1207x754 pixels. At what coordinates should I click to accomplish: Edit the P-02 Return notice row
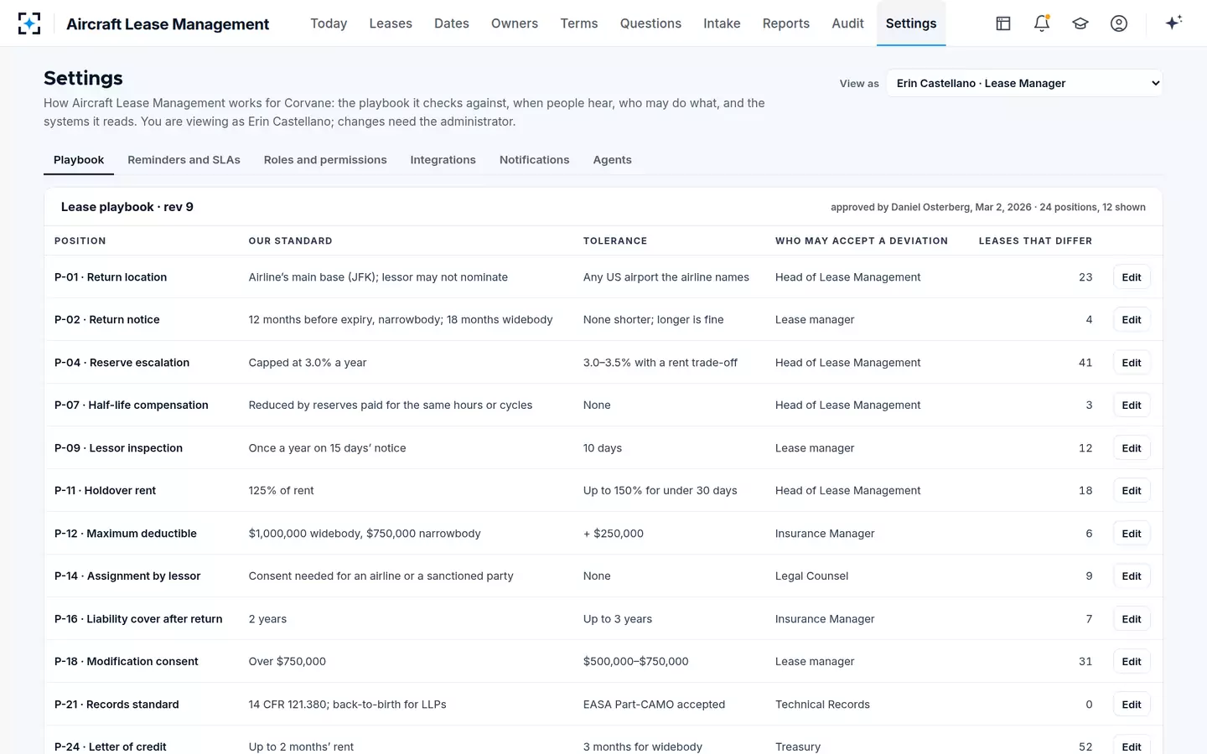1132,320
